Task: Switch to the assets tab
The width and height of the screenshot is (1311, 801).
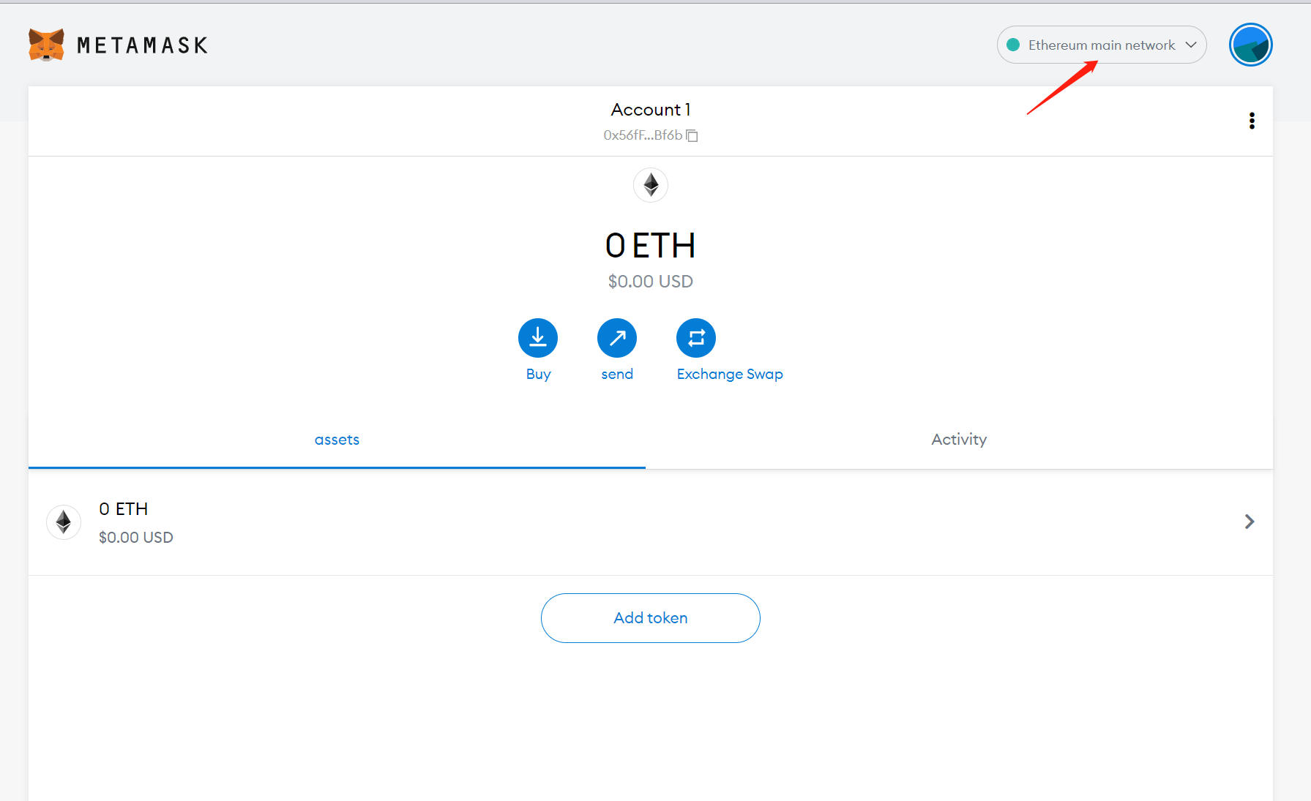Action: tap(337, 440)
